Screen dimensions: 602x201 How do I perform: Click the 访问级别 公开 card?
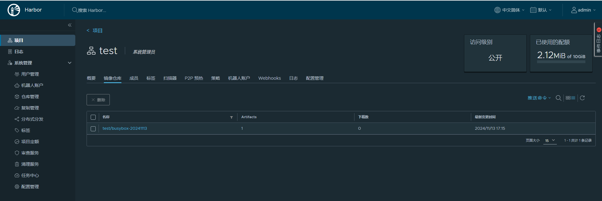[495, 53]
